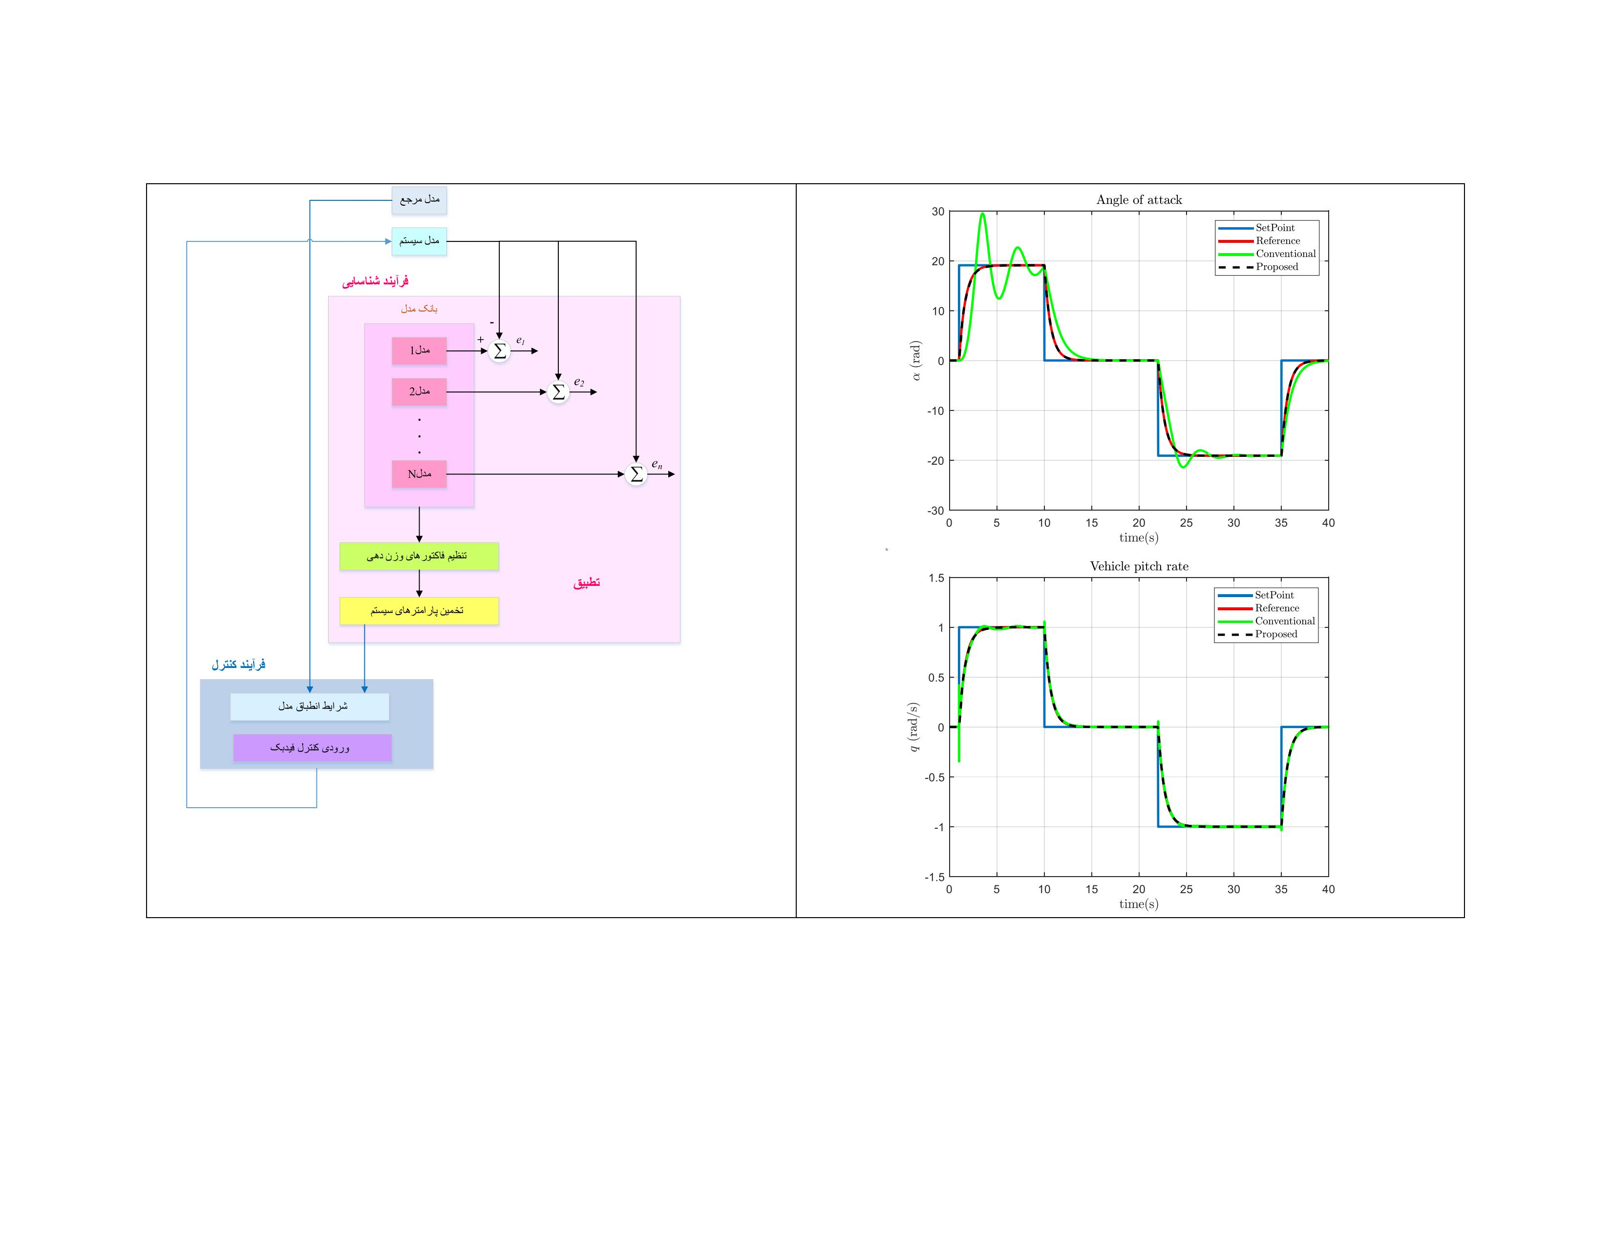Select the pink مدل1 block
Image resolution: width=1612 pixels, height=1246 pixels.
tap(419, 351)
